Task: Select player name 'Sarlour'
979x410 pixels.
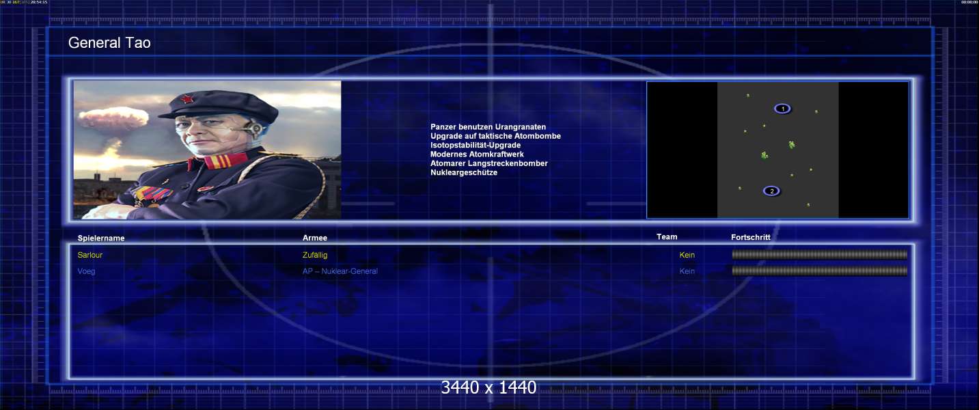Action: [90, 255]
